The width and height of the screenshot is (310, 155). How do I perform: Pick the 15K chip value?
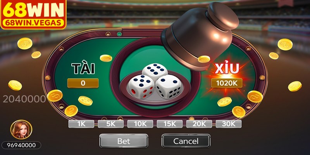tap(170, 124)
